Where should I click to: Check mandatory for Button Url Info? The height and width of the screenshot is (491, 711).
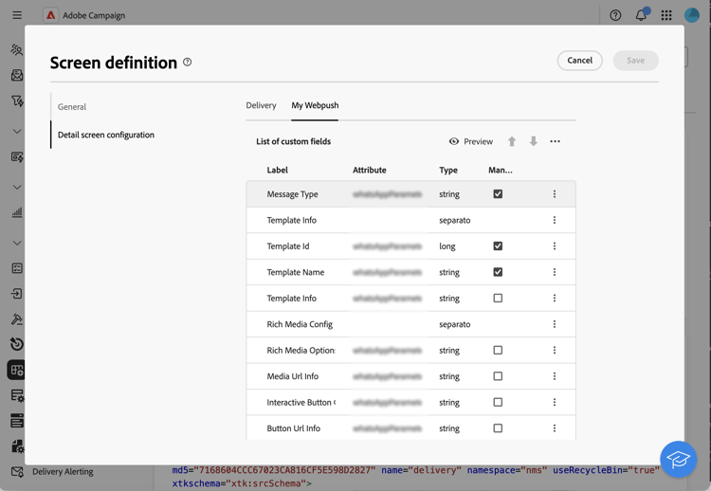[498, 428]
